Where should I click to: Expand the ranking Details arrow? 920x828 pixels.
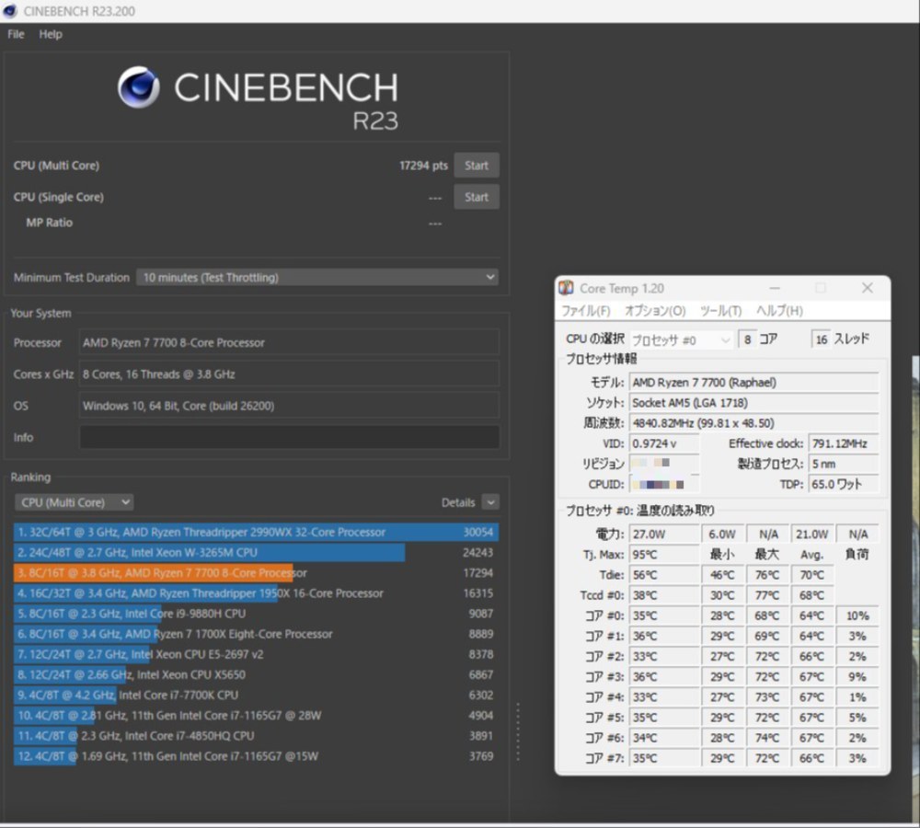(x=490, y=502)
